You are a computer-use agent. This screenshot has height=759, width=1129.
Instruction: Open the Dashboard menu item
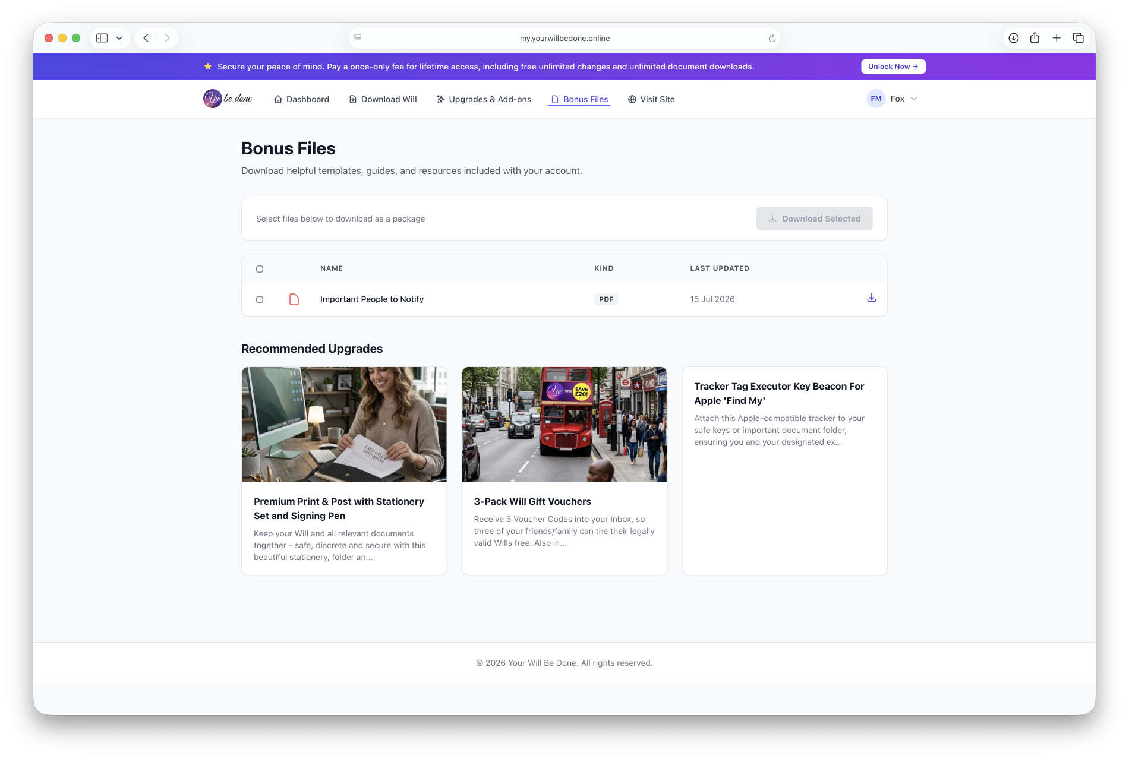coord(301,99)
